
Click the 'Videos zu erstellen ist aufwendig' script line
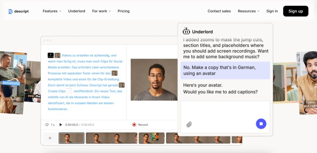tap(89, 56)
